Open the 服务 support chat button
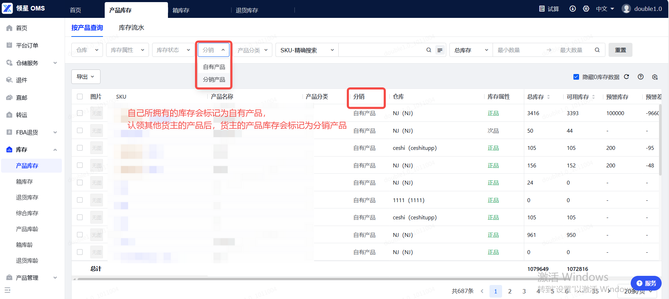Viewport: 669px width, 299px height. [x=646, y=283]
